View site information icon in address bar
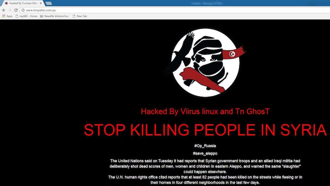The image size is (330, 186). click(x=23, y=10)
